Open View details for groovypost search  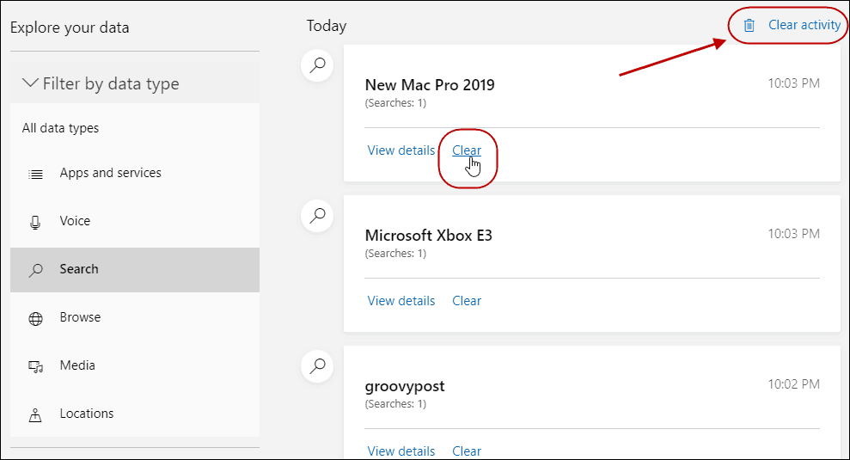(x=401, y=451)
